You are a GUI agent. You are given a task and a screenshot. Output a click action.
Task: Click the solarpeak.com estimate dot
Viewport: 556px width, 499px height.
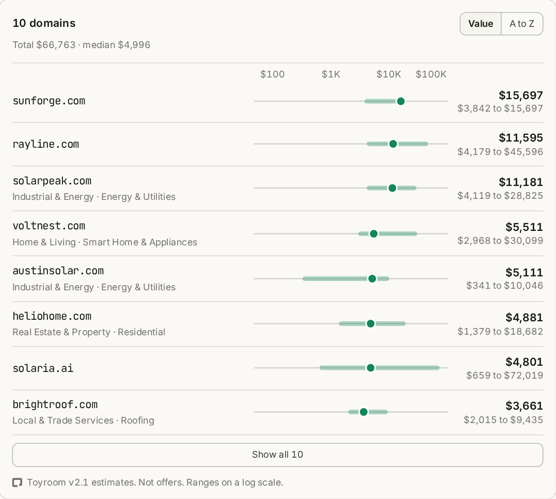(392, 188)
